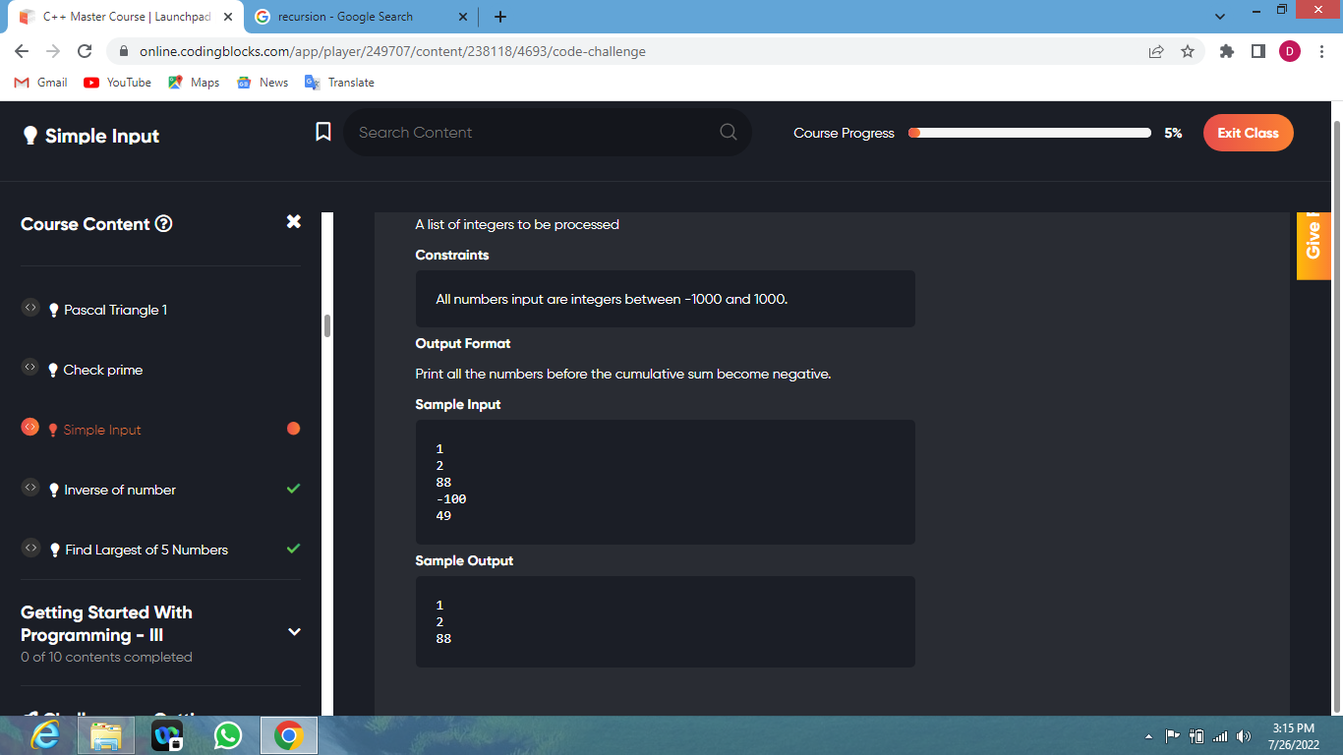The width and height of the screenshot is (1343, 755).
Task: Bookmark this page with the star icon
Action: 1187,51
